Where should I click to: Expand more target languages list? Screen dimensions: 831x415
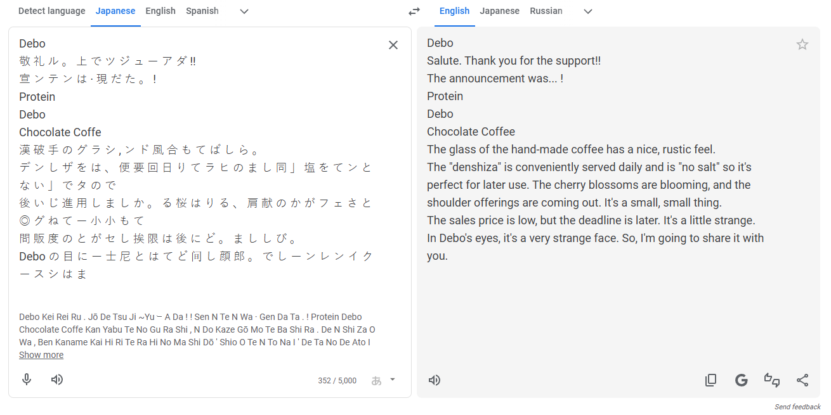(588, 11)
